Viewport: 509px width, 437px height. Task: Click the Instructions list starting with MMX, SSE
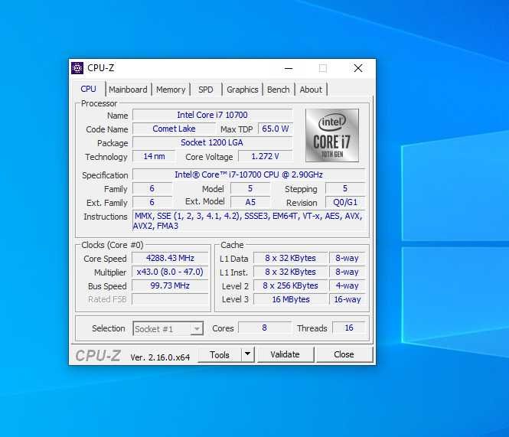pyautogui.click(x=249, y=220)
